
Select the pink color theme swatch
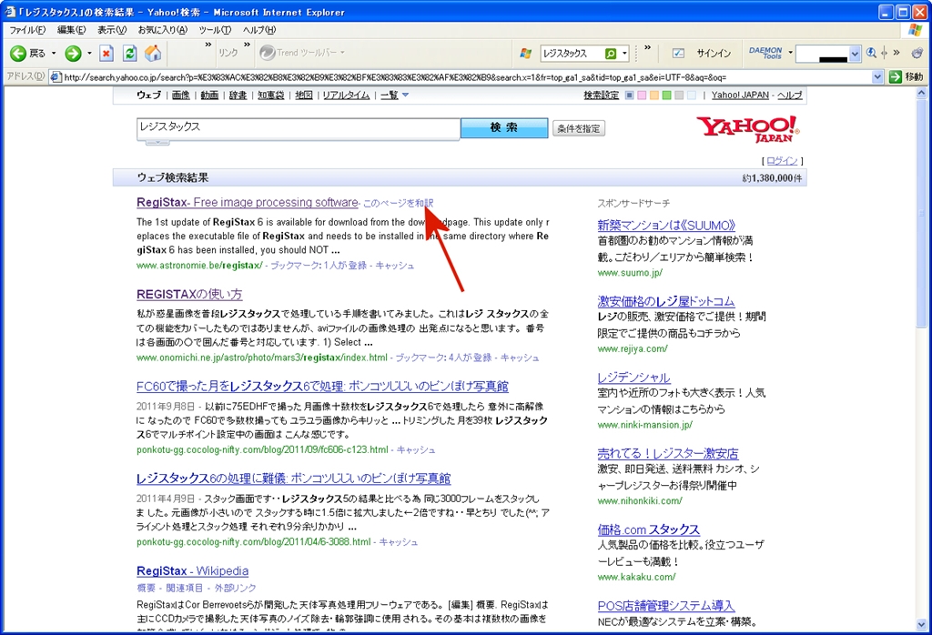tap(643, 96)
